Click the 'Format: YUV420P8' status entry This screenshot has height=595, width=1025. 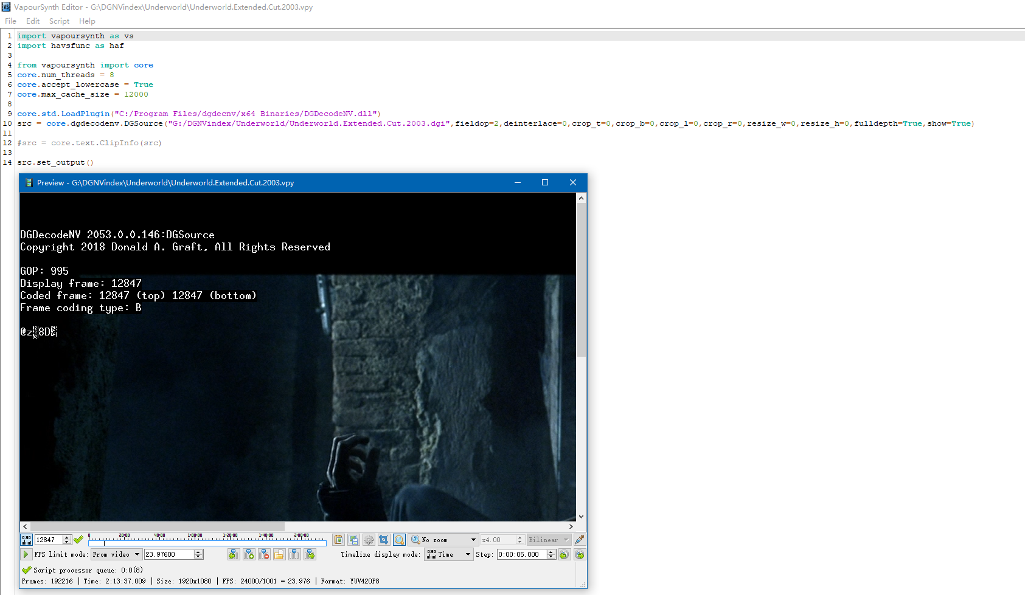(x=350, y=581)
